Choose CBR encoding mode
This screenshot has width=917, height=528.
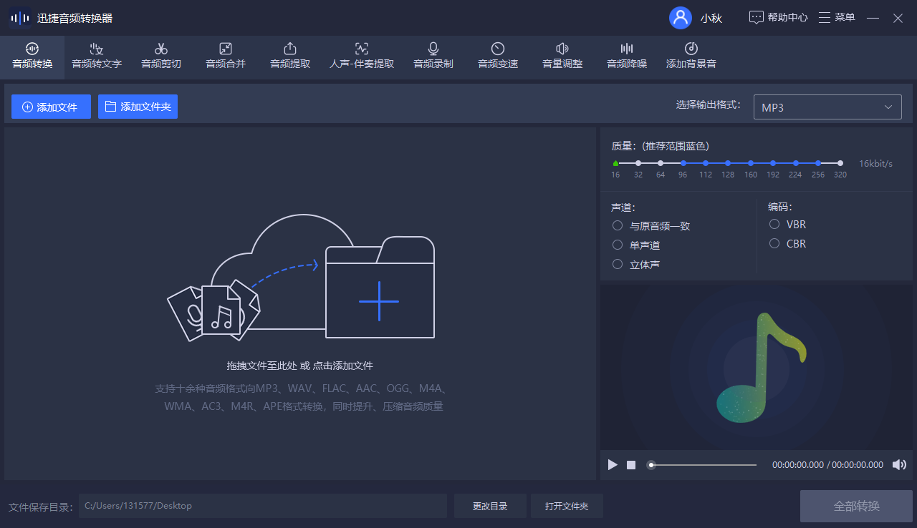coord(774,243)
